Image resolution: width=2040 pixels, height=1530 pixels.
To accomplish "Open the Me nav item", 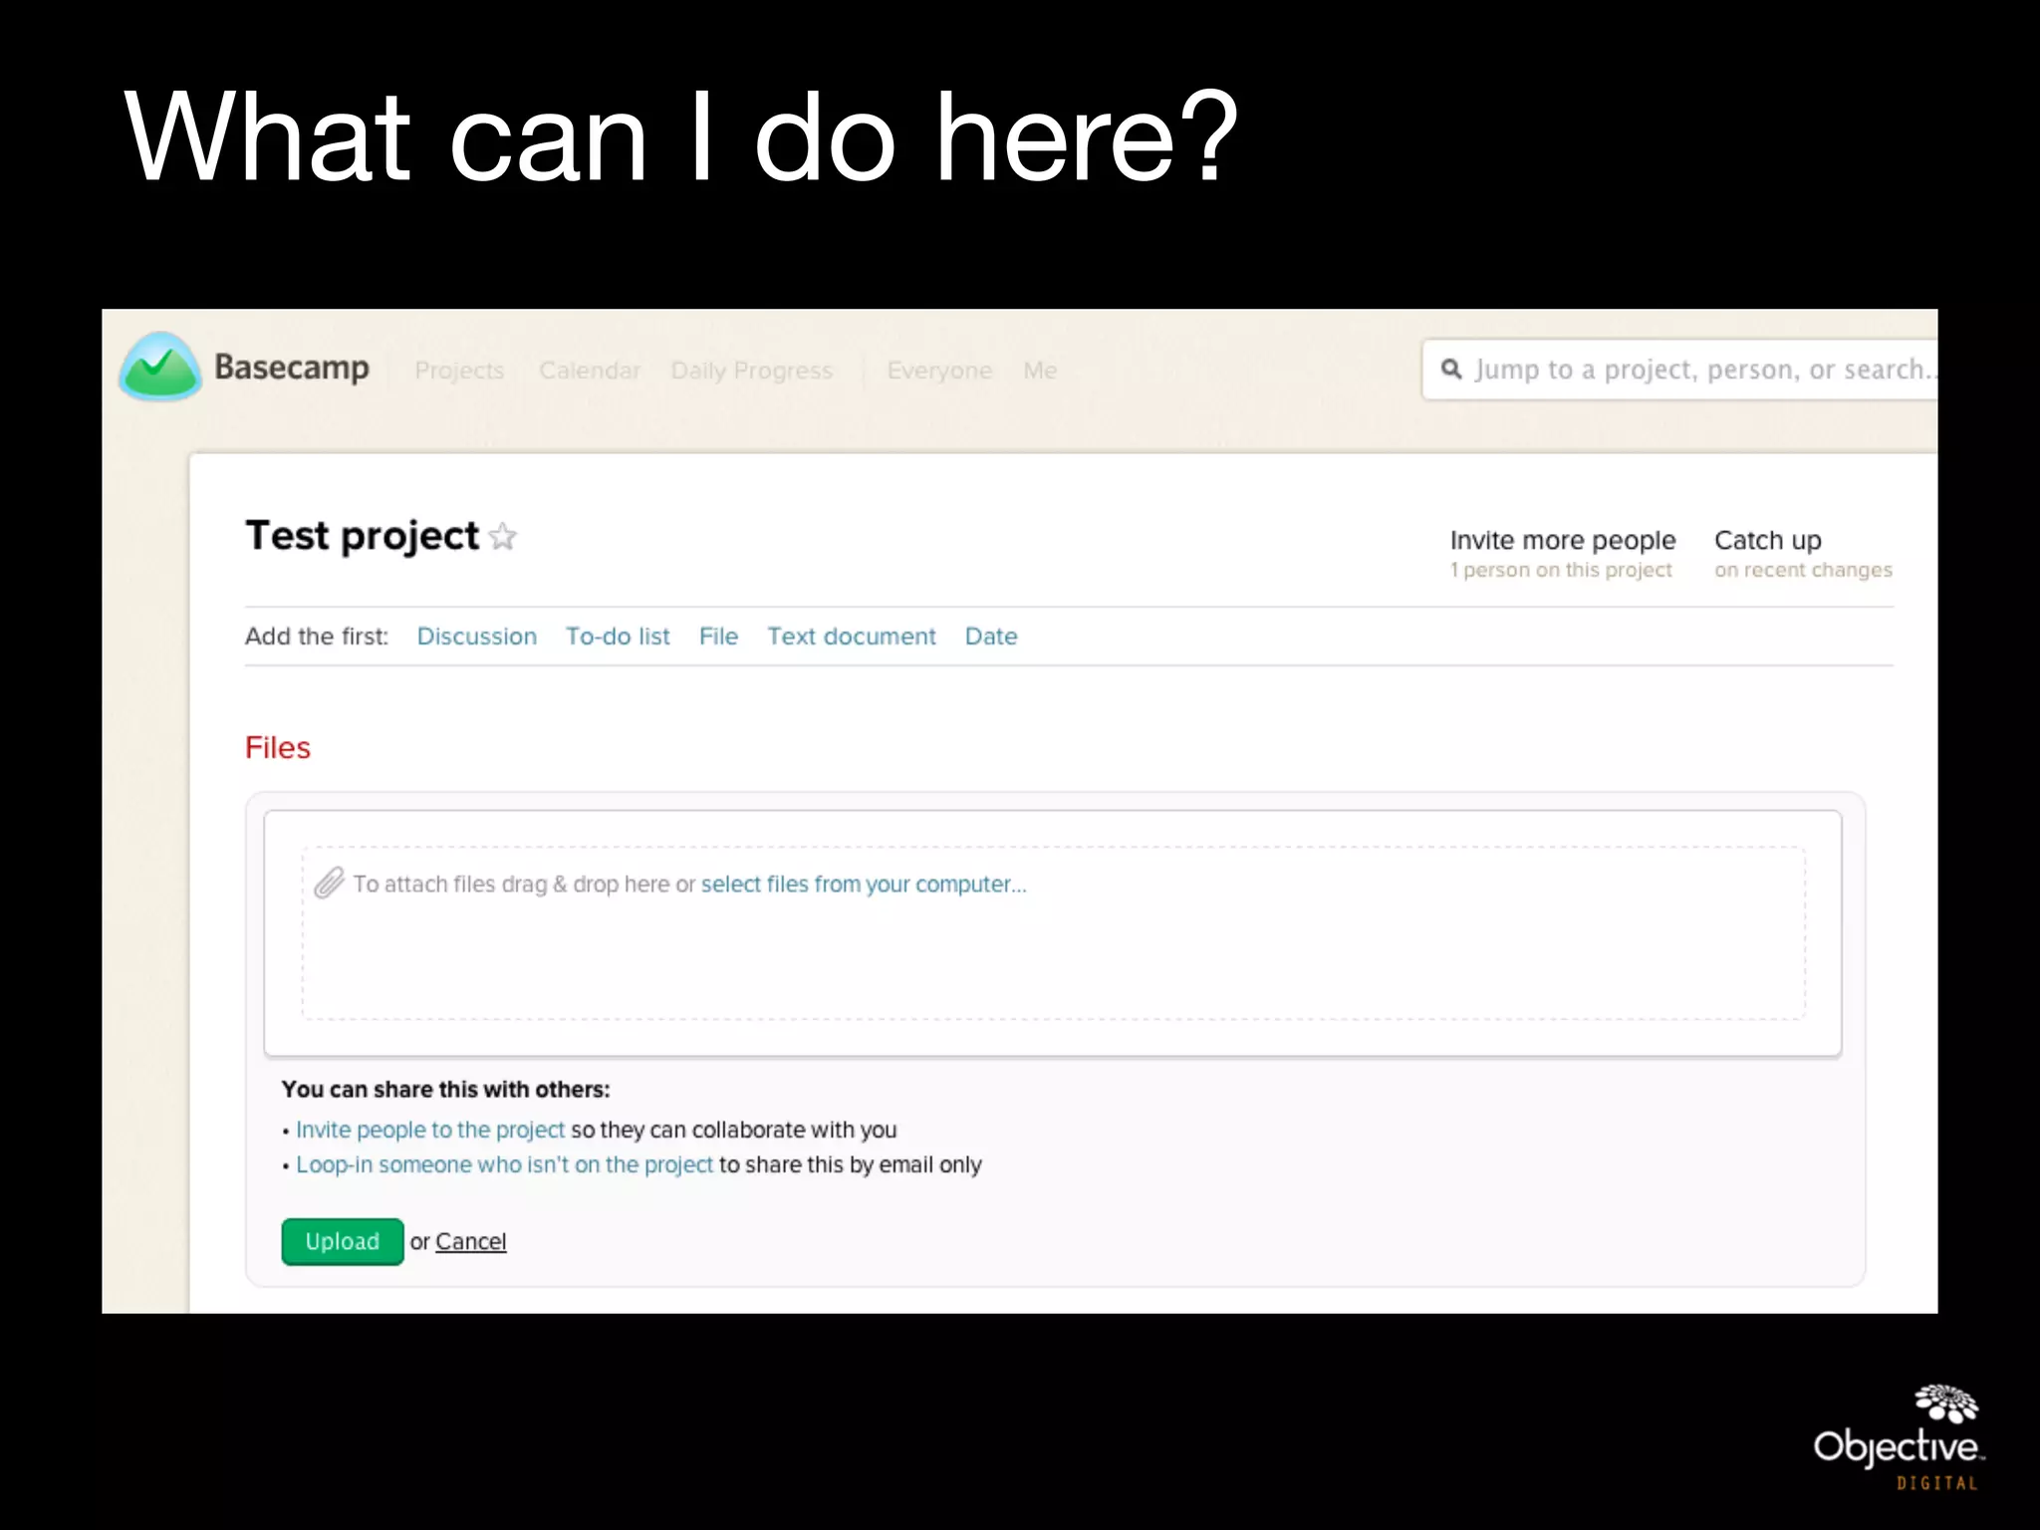I will point(1040,371).
